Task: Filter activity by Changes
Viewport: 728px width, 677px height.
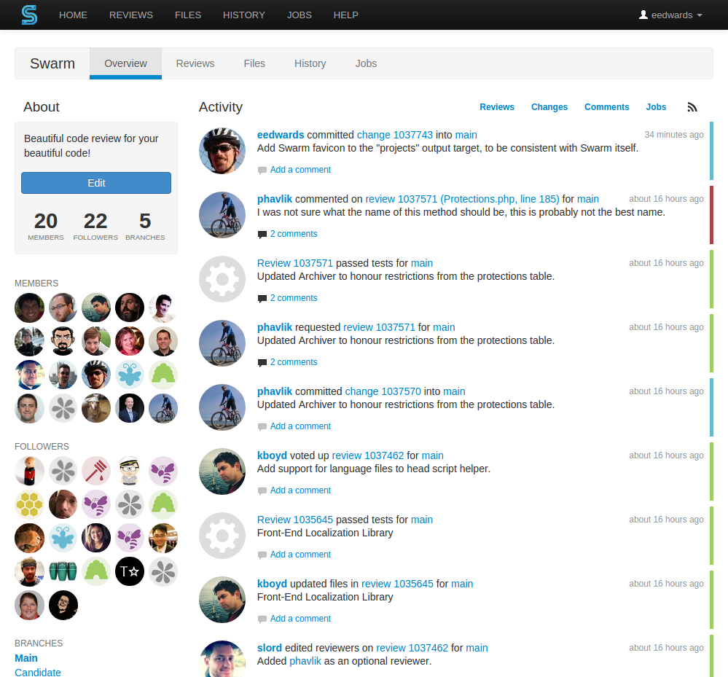Action: point(549,107)
